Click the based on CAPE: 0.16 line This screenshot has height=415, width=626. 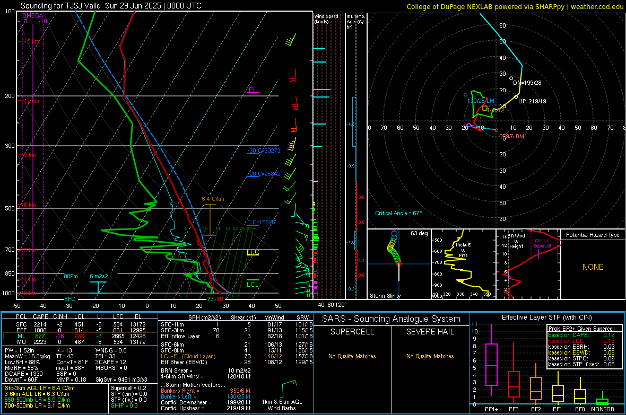tap(581, 335)
